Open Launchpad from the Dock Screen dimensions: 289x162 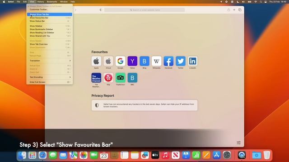32,155
